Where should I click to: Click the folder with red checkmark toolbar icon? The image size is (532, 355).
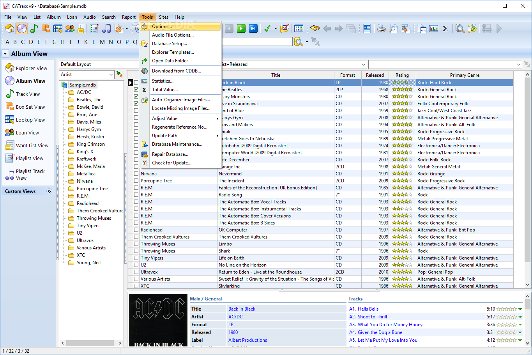[285, 28]
